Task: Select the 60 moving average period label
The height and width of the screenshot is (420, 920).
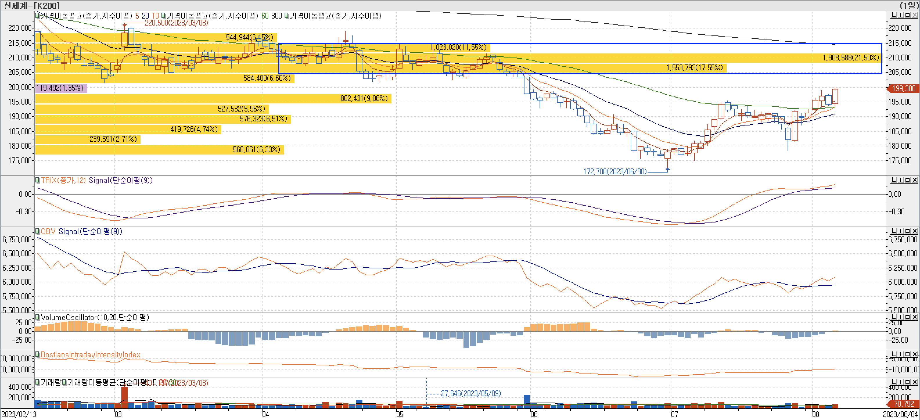Action: [265, 16]
